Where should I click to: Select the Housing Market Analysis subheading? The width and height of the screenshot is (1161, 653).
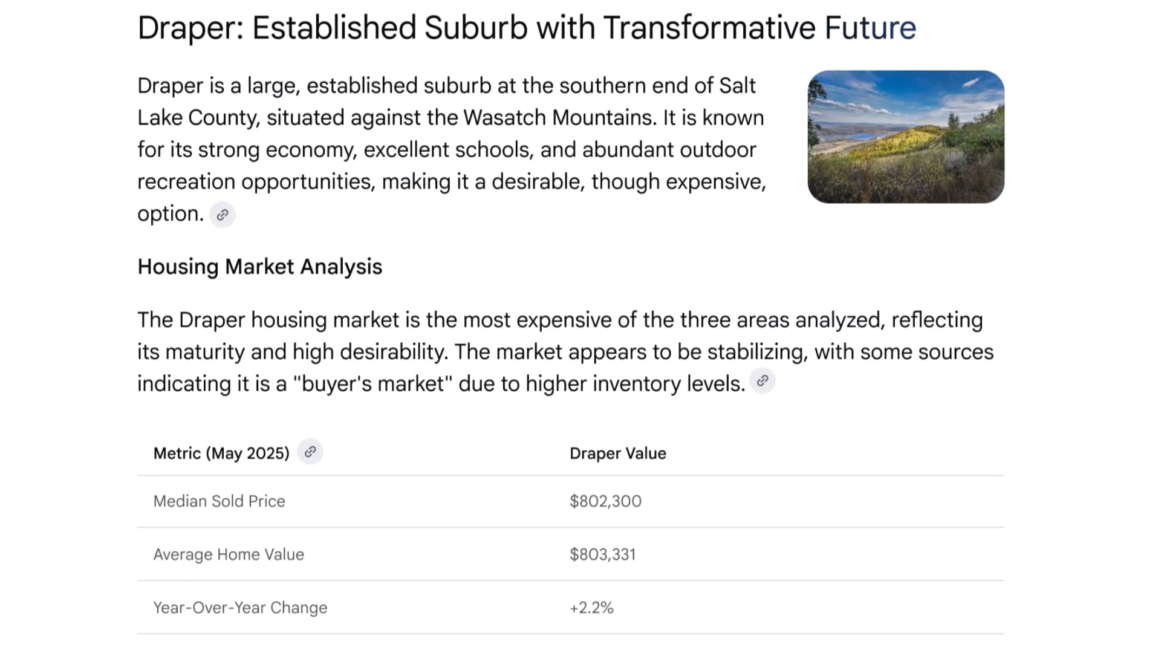[x=259, y=267]
